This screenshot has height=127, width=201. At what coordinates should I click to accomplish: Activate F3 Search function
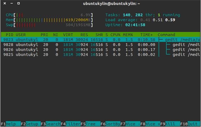[x=51, y=124]
